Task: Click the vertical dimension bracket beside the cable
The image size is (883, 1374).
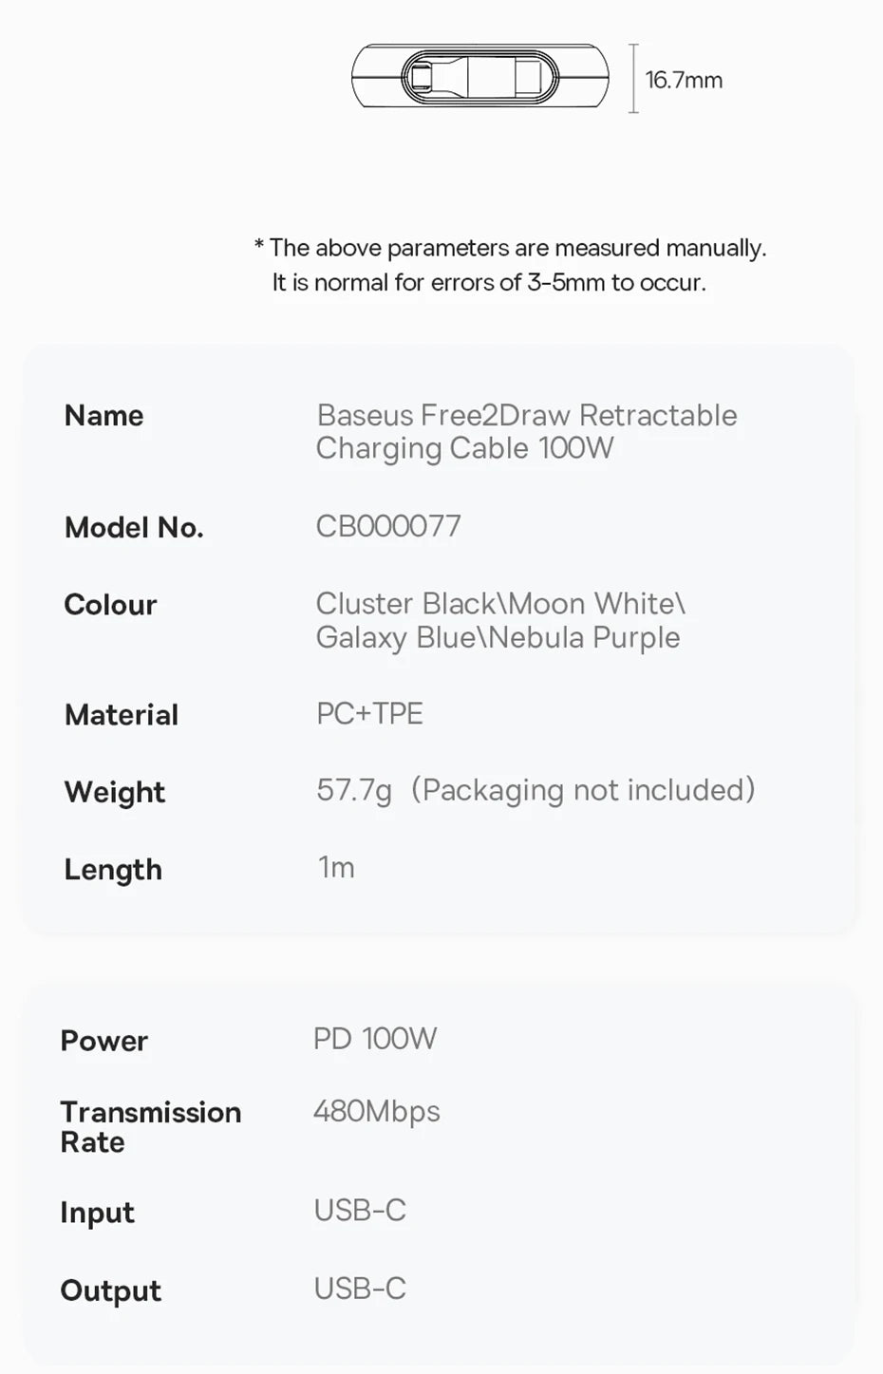Action: point(633,78)
